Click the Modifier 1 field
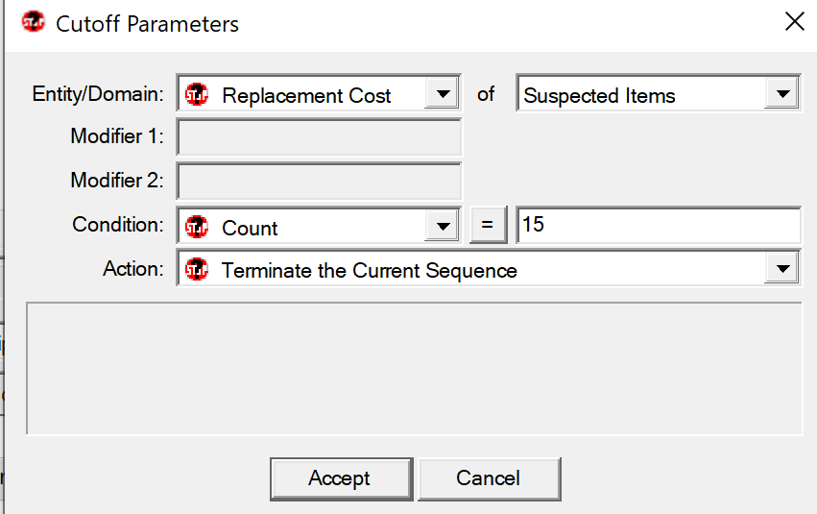This screenshot has height=514, width=817. coord(319,137)
